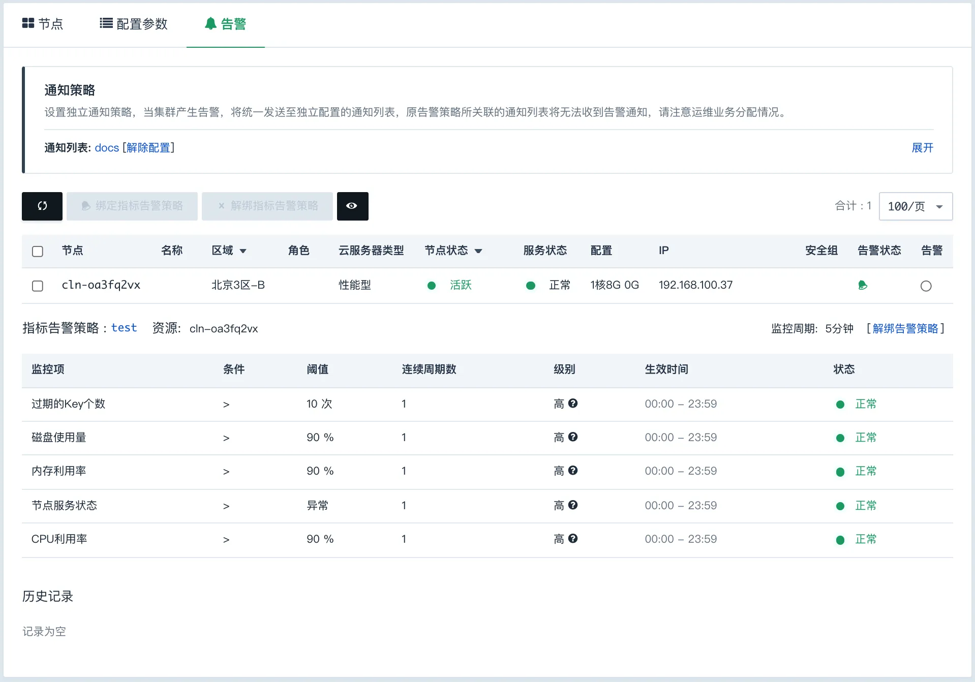Viewport: 975px width, 682px height.
Task: Click the list icon on the 配置参数 tab
Action: point(106,23)
